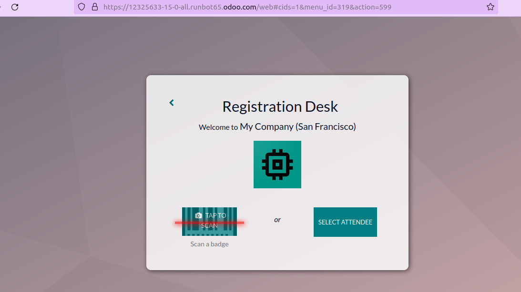Open the tracking protection shield icon
This screenshot has height=292, width=521.
82,7
